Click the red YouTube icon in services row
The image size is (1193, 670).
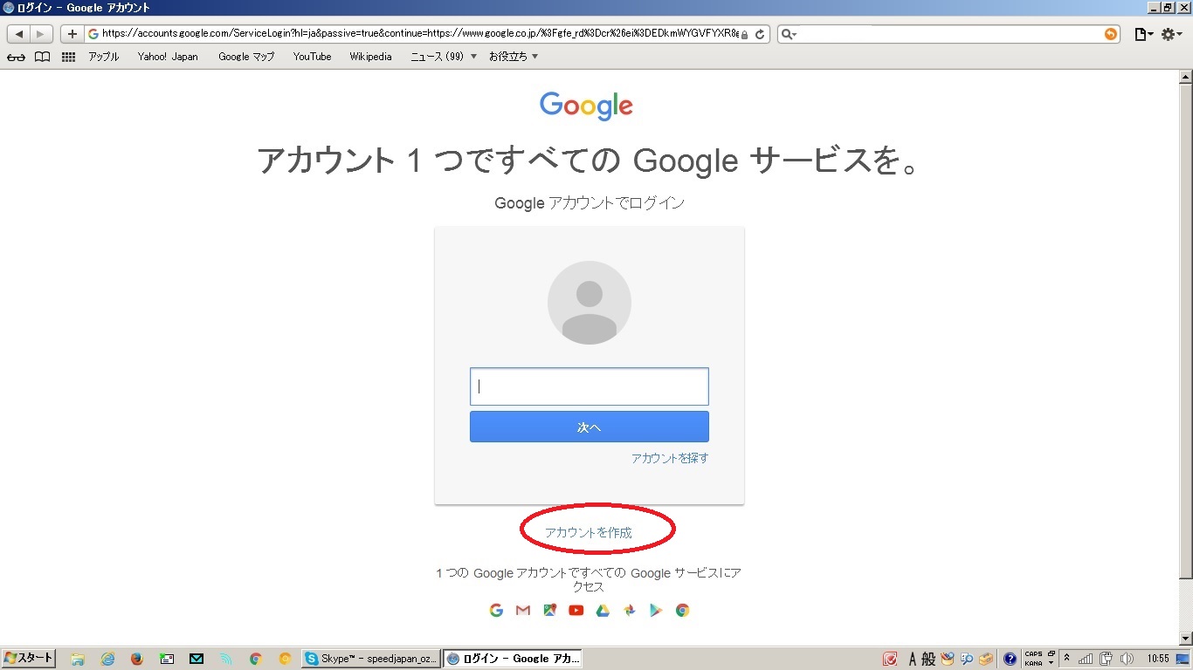point(576,611)
